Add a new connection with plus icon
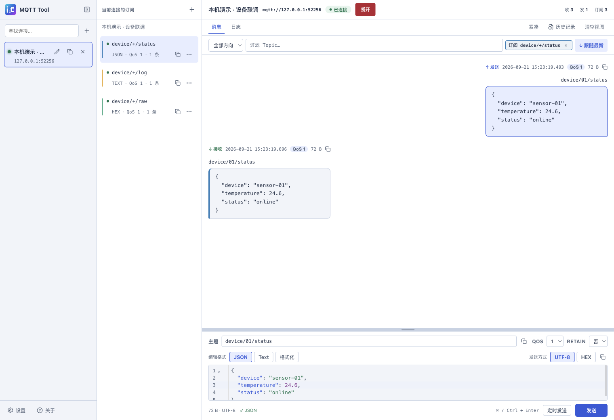This screenshot has width=614, height=420. coord(87,31)
